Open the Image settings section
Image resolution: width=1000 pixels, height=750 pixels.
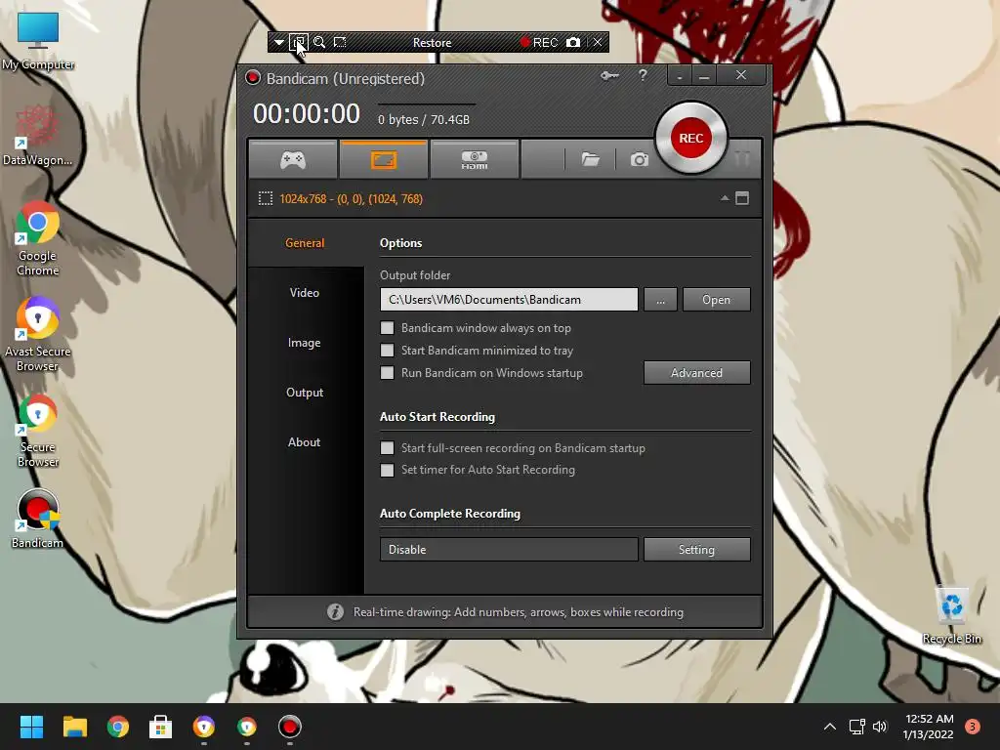(305, 343)
